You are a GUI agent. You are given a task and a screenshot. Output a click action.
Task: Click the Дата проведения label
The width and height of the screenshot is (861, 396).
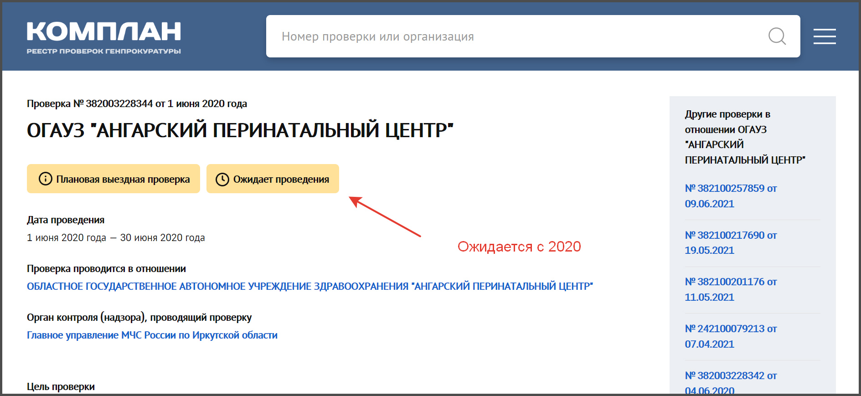click(x=66, y=220)
